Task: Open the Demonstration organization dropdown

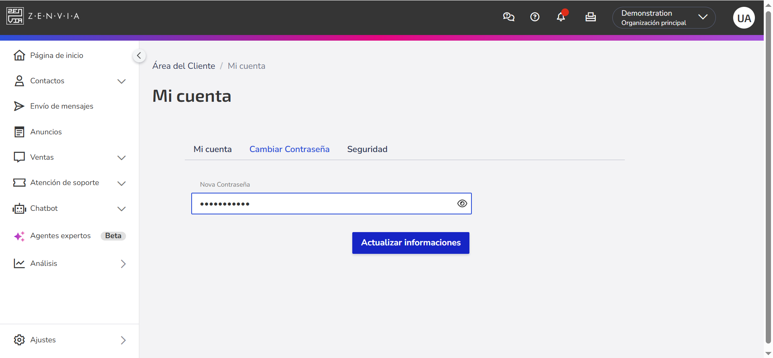Action: [664, 18]
